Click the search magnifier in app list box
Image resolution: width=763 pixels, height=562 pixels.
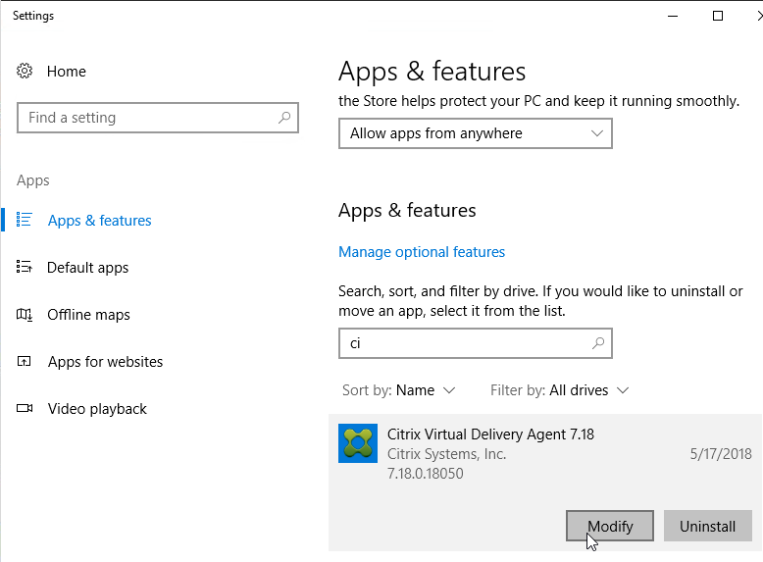point(598,343)
